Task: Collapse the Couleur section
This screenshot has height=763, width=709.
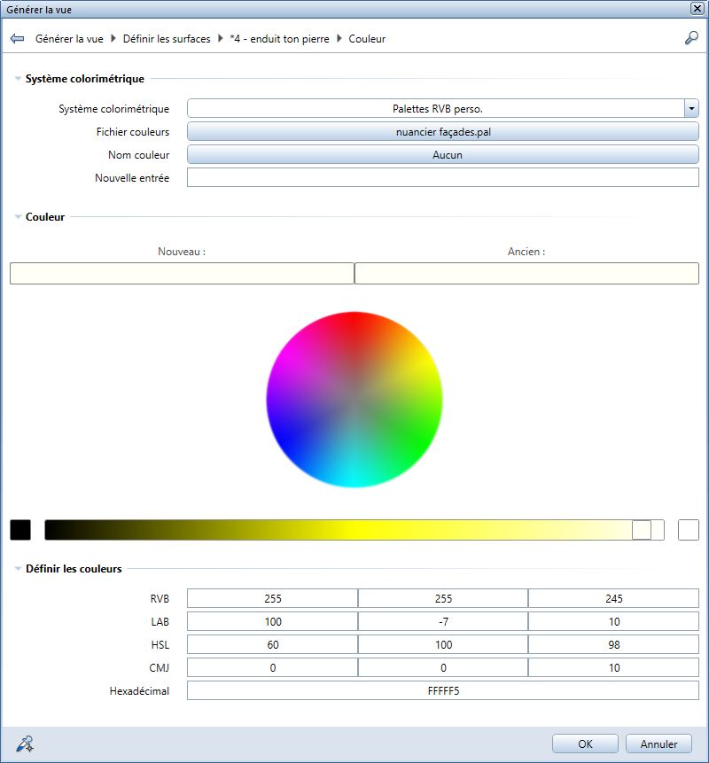Action: 18,216
